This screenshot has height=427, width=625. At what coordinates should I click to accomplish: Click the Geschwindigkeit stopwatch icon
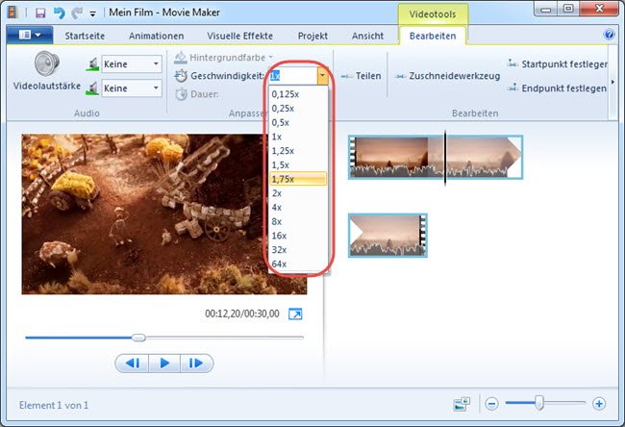(x=181, y=75)
